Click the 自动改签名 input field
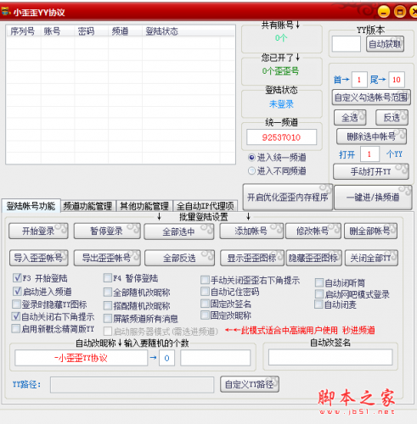The height and width of the screenshot is (424, 417). tap(330, 357)
